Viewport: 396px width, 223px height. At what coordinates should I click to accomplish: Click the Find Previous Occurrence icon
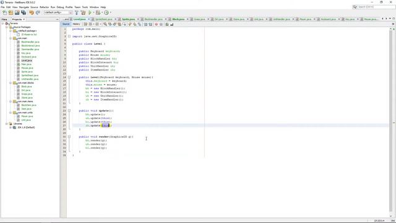point(110,24)
